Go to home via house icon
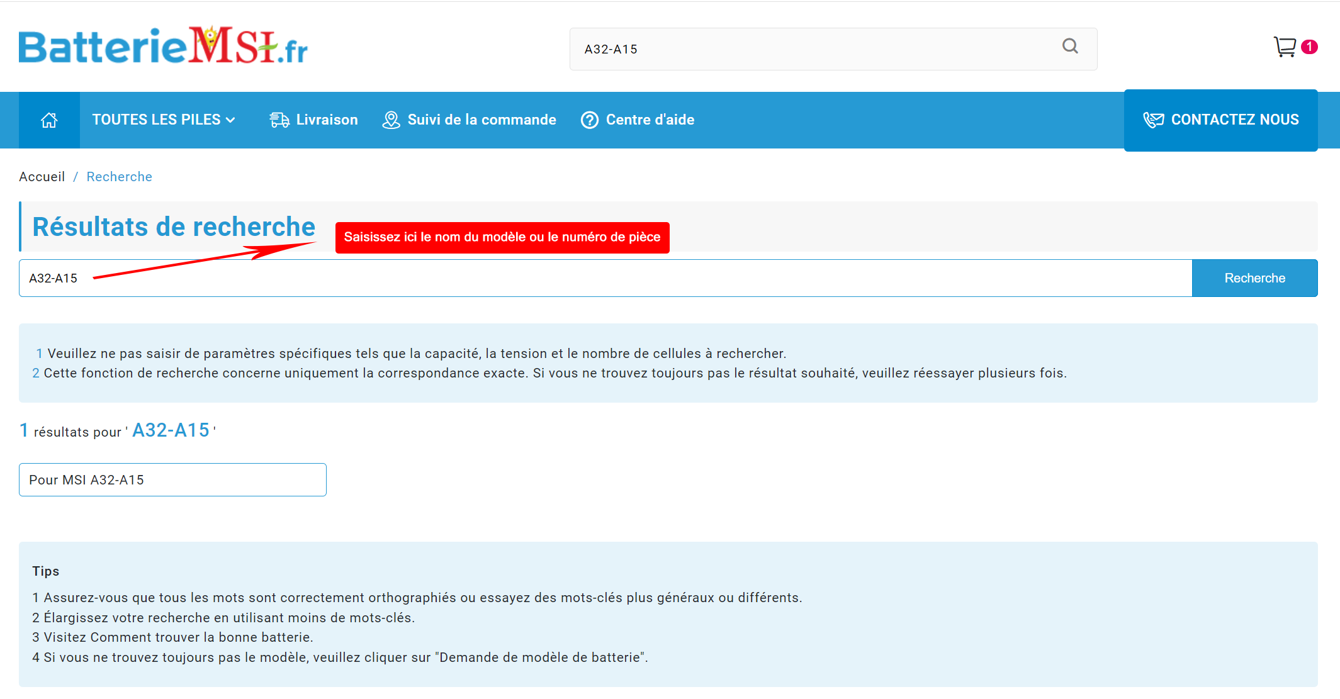 (x=49, y=120)
